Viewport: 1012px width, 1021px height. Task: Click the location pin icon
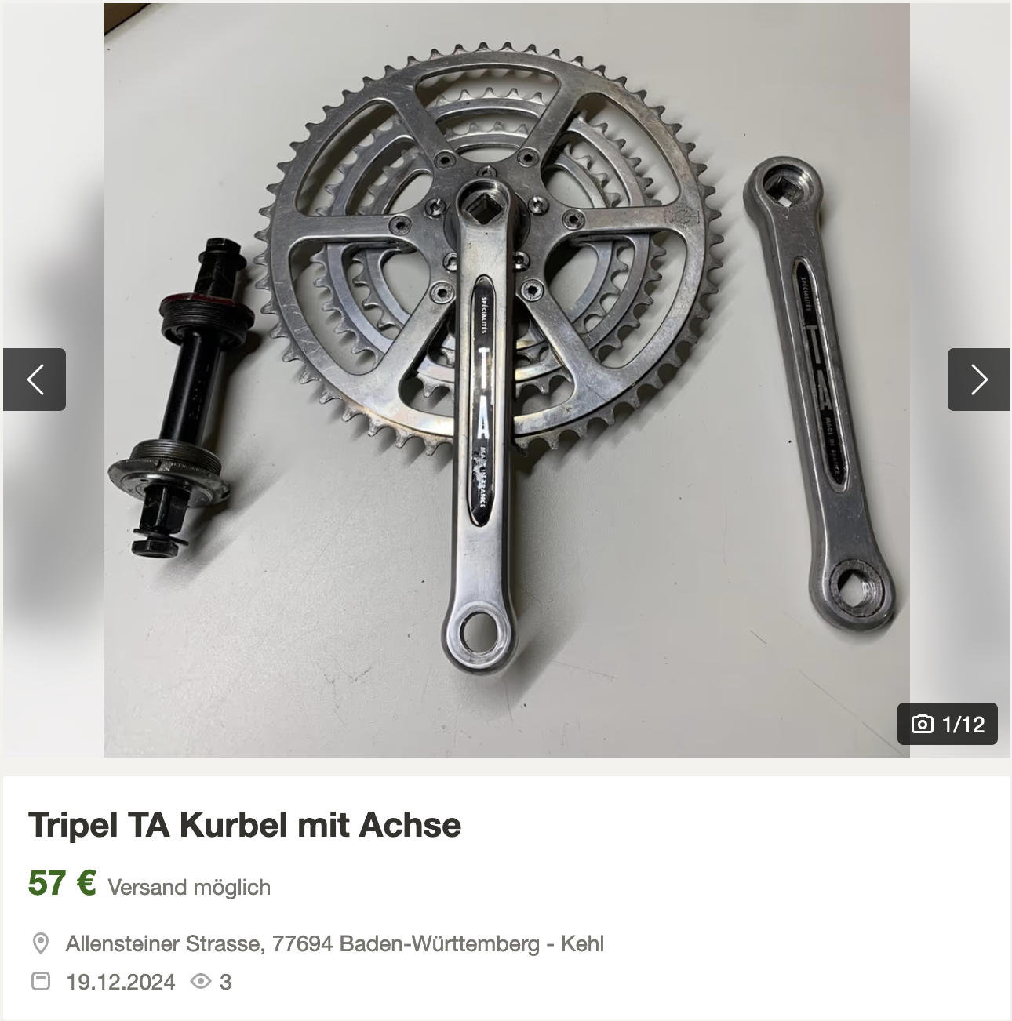click(40, 943)
